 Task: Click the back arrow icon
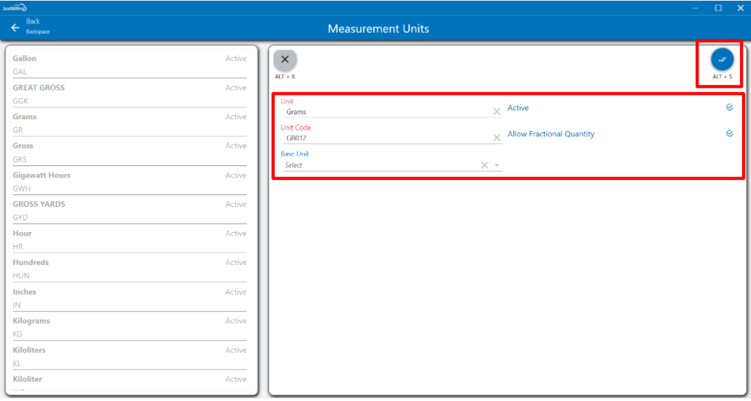15,28
